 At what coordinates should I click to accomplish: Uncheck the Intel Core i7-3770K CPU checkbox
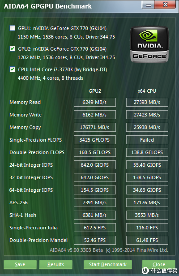pyautogui.click(x=12, y=69)
